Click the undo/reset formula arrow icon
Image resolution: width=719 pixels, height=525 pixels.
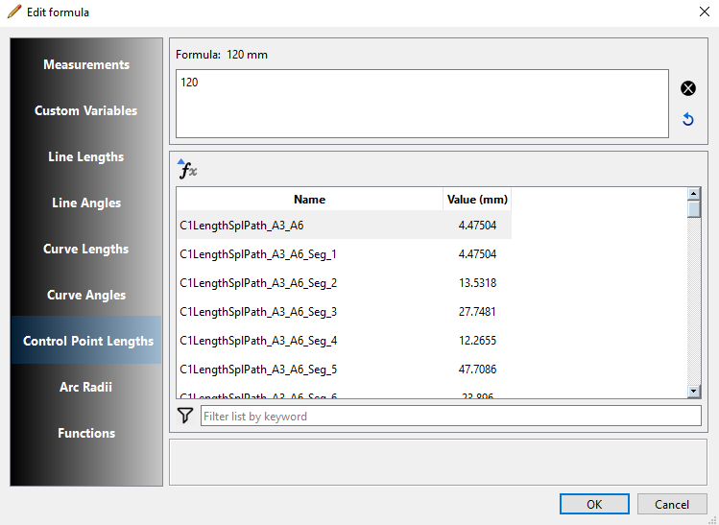coord(687,120)
